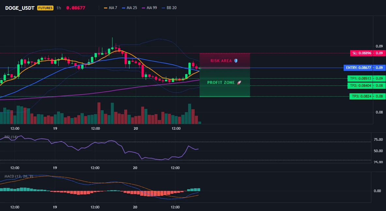Click the RSI 75.00 axis value
The image size is (386, 211).
[x=378, y=139]
